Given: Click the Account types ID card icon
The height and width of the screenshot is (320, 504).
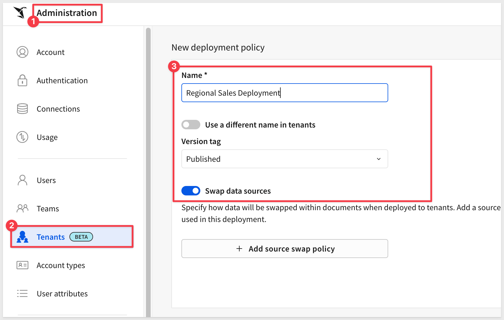Looking at the screenshot, I should pyautogui.click(x=22, y=265).
